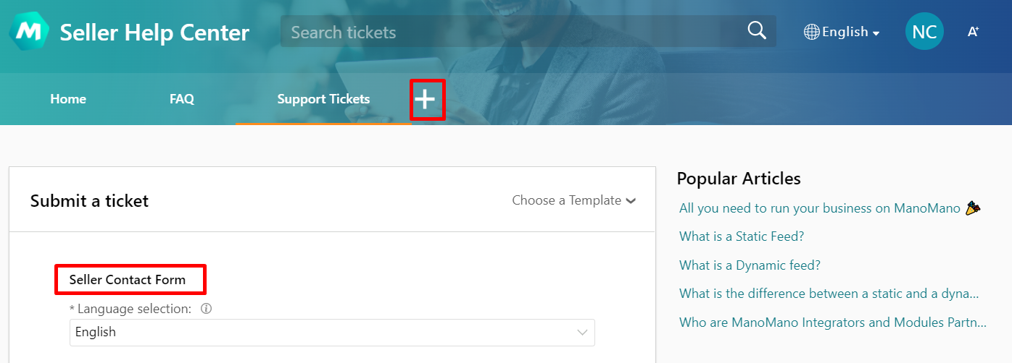Open the FAQ tab
This screenshot has height=363, width=1012.
coord(182,99)
